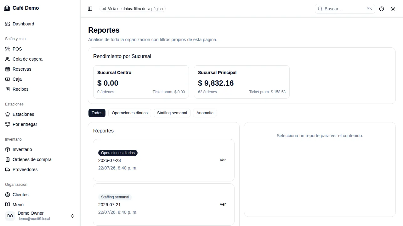Switch theme with the sun icon

(x=393, y=9)
